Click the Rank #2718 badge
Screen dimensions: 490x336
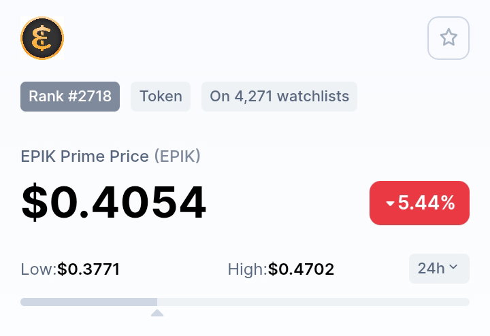click(x=70, y=97)
